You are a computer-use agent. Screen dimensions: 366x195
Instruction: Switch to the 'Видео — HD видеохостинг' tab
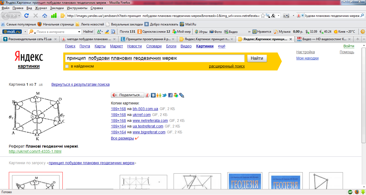(x=324, y=39)
